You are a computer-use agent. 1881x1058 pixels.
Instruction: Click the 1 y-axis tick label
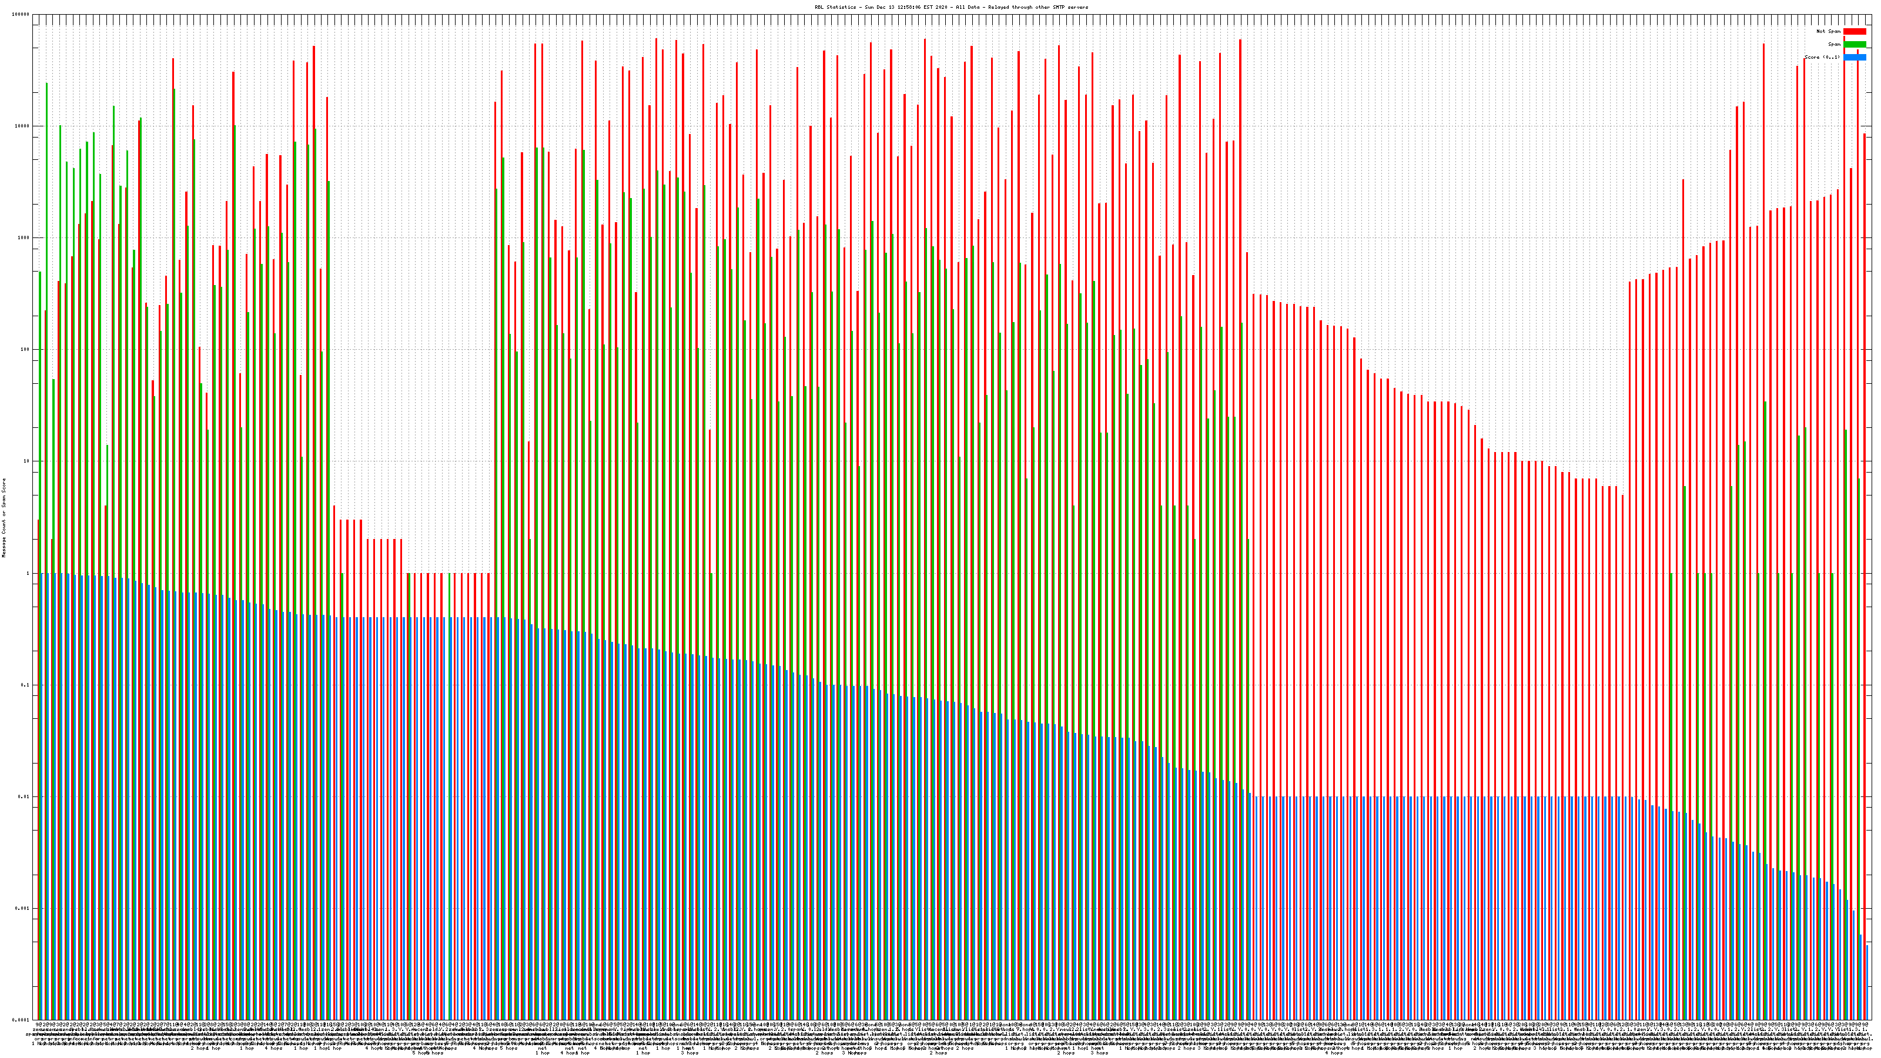28,573
